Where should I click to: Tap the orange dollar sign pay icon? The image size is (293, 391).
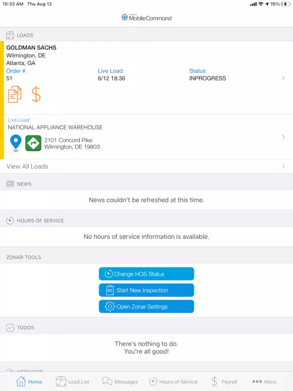coord(36,94)
